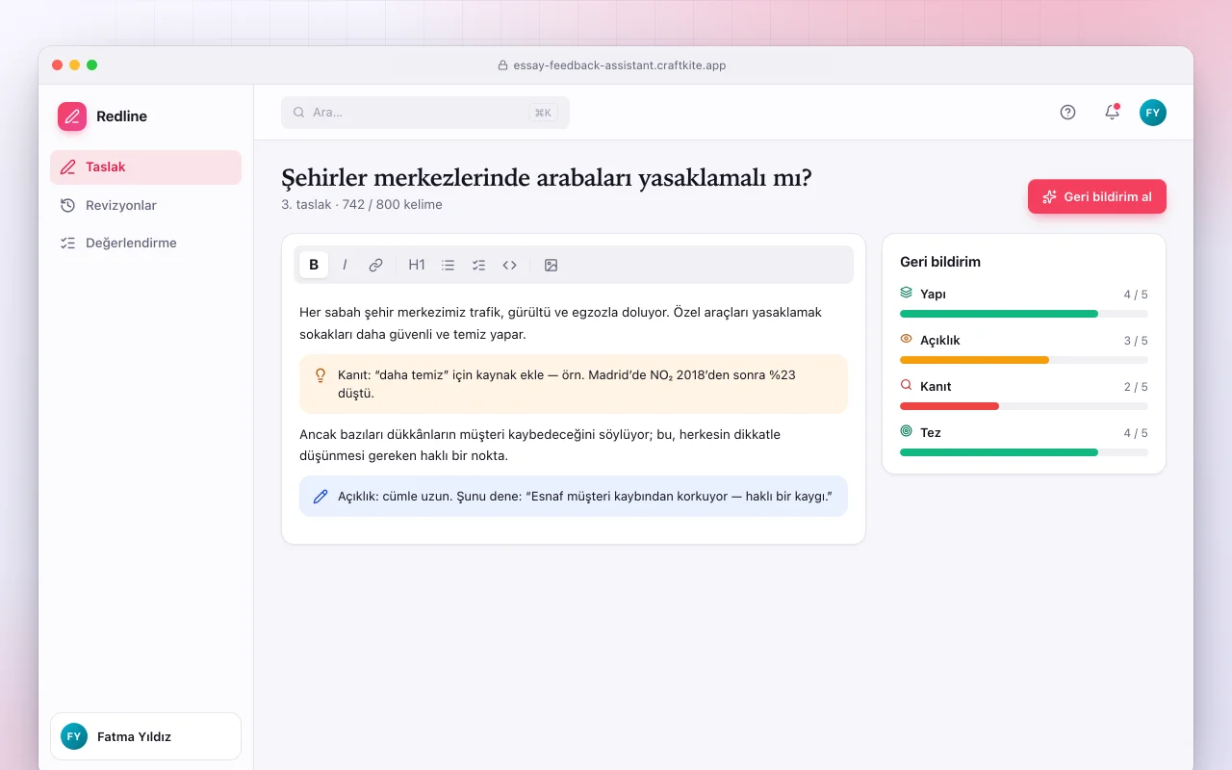Click the Redline logo icon
This screenshot has width=1232, height=770.
[x=72, y=116]
